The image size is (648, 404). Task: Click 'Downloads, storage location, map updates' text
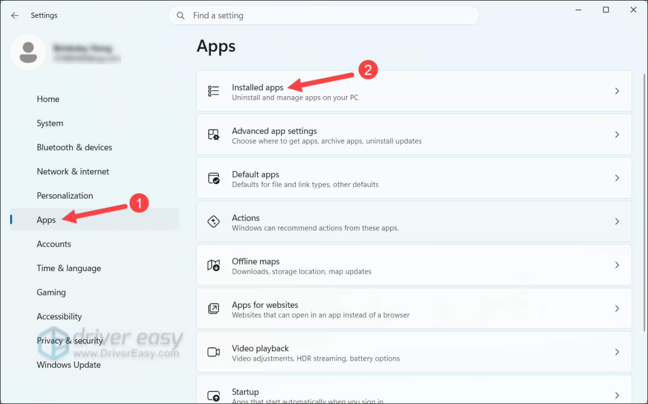[301, 271]
